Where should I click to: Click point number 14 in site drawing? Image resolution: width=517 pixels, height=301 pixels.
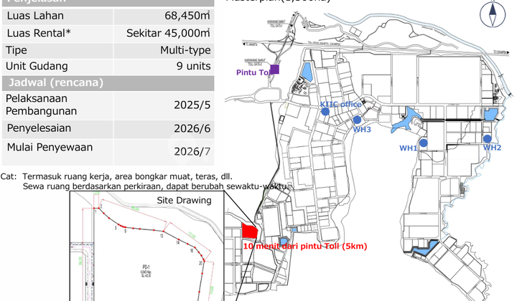click(x=178, y=242)
